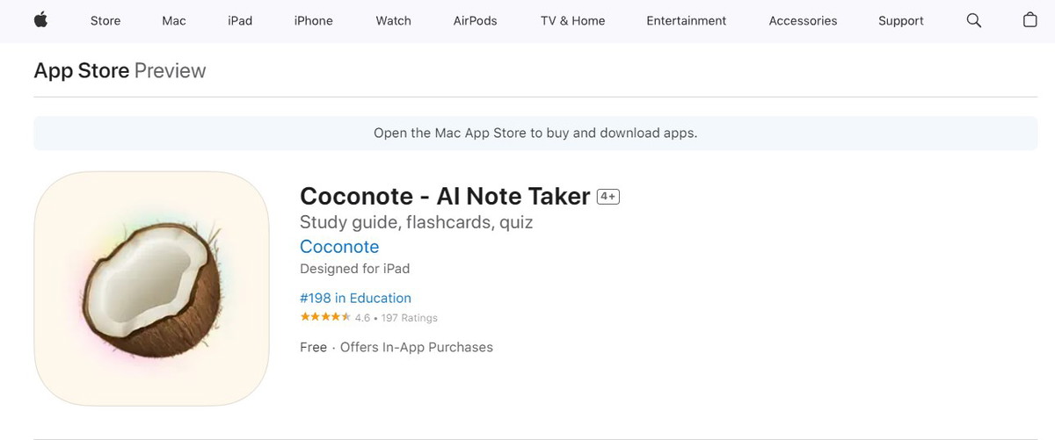The height and width of the screenshot is (440, 1055).
Task: Click the App Store Preview heading
Action: (120, 70)
